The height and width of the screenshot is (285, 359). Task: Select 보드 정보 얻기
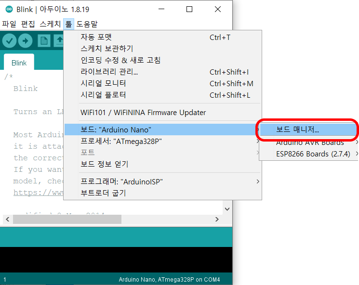(x=162, y=164)
